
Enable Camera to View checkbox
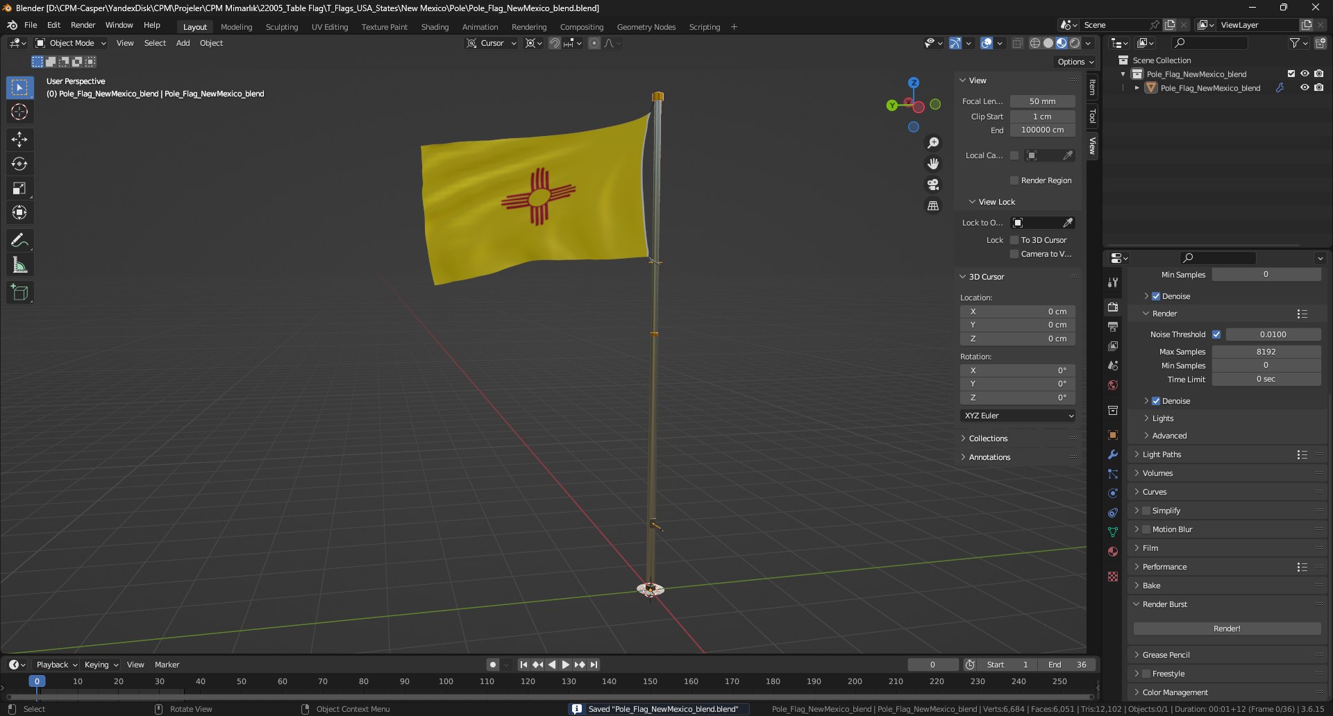[1014, 254]
